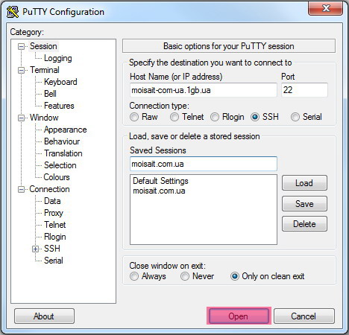Click the About button
Viewport: 349px width, 335px height.
click(44, 316)
